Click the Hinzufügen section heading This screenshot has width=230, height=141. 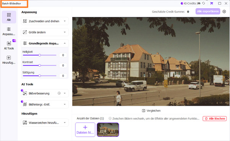tap(29, 114)
